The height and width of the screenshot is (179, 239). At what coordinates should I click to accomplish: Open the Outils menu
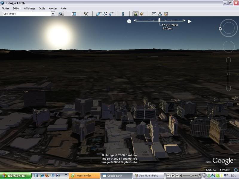[x=42, y=8]
